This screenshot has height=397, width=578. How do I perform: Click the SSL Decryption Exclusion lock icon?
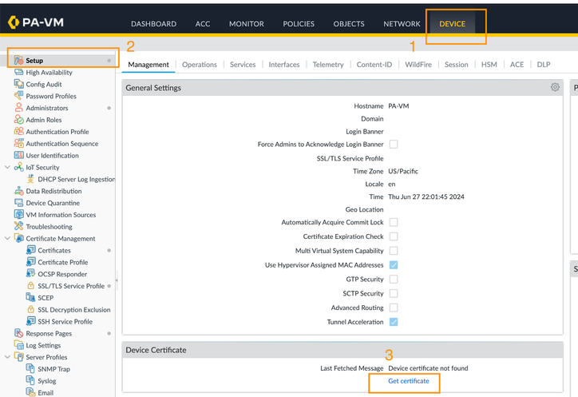coord(31,310)
